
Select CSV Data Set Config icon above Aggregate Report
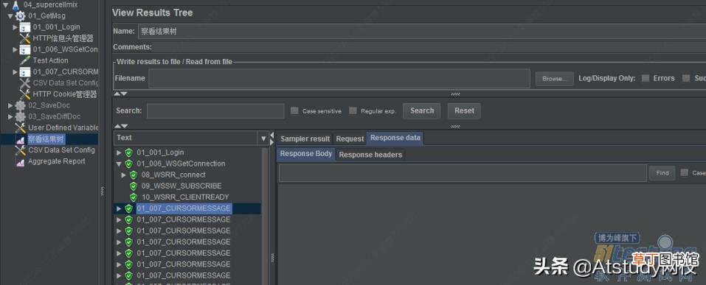tap(21, 150)
